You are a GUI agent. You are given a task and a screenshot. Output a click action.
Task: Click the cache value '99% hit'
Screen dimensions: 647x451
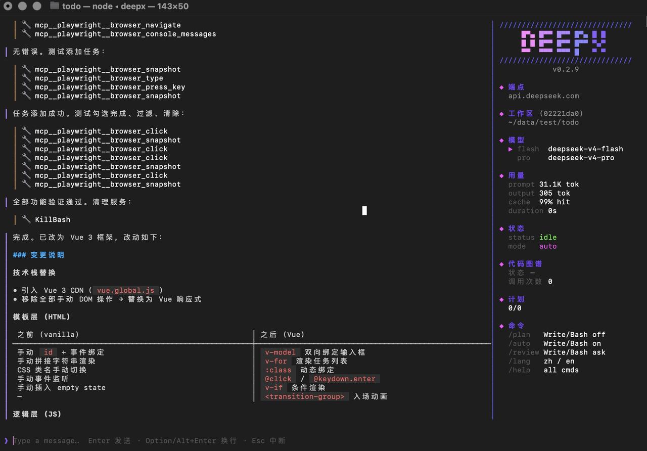pyautogui.click(x=554, y=202)
